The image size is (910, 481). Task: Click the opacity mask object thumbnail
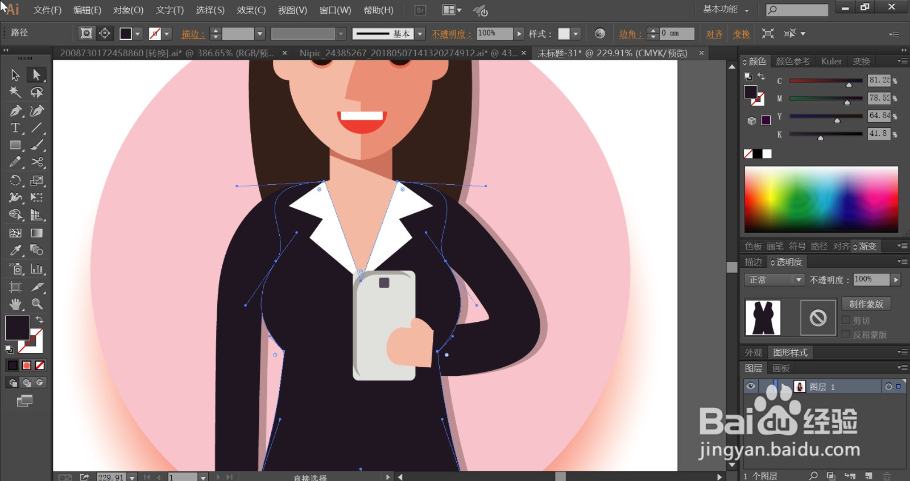[763, 317]
